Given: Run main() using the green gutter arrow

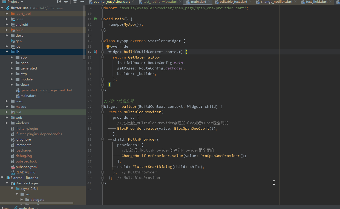Looking at the screenshot, I should 96,19.
